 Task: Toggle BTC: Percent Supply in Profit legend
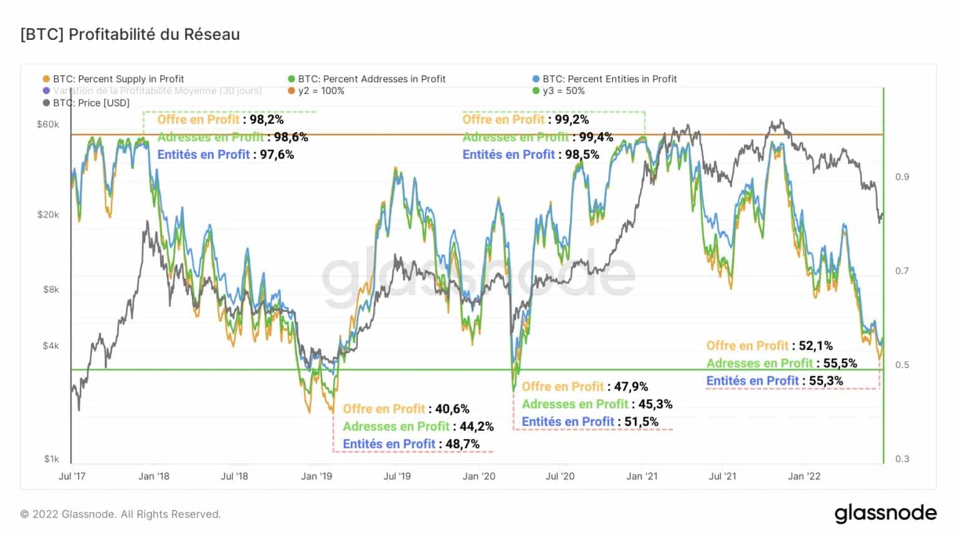pos(113,79)
